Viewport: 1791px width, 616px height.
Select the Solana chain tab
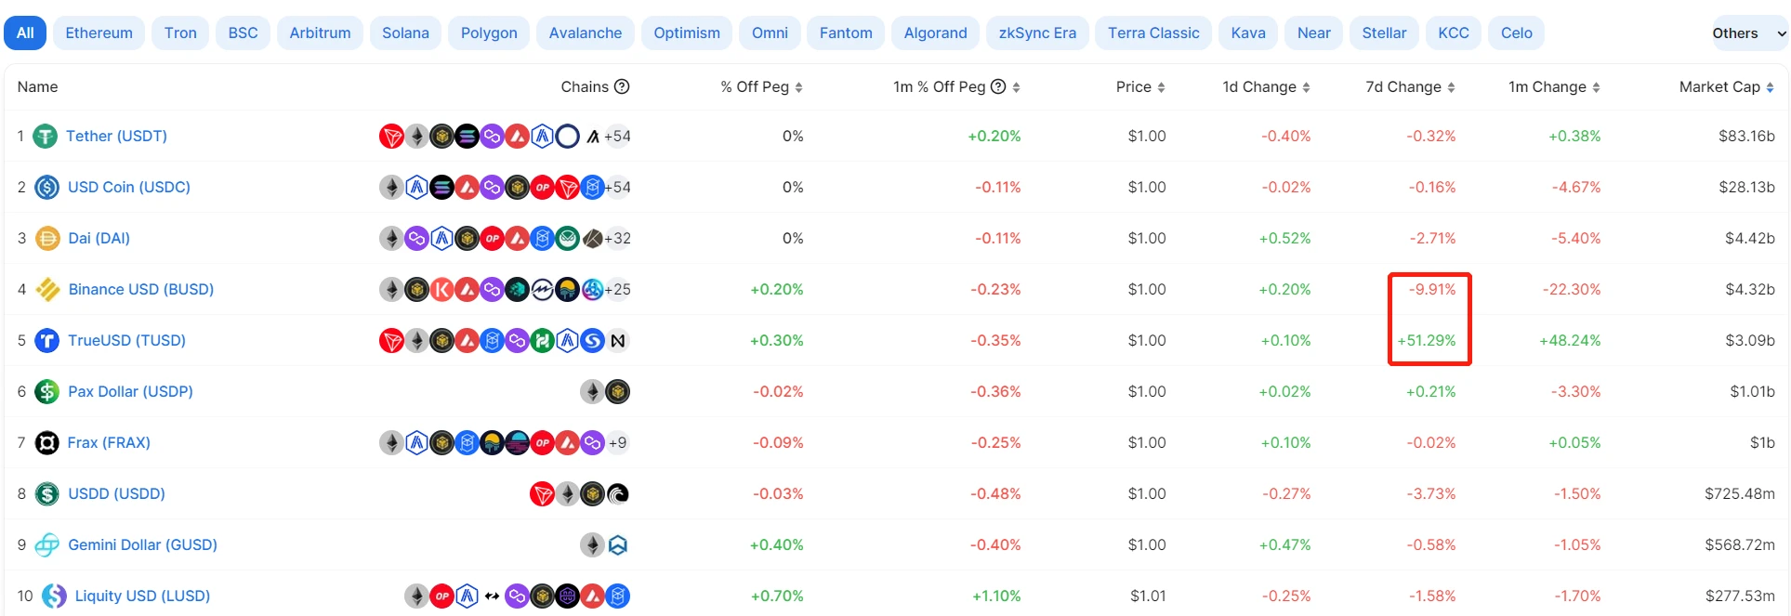pyautogui.click(x=405, y=33)
